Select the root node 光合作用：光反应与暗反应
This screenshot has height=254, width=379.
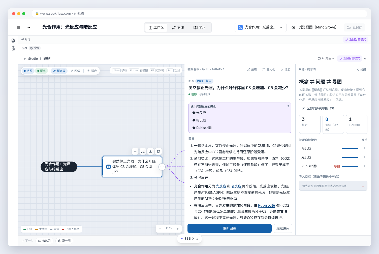coord(59,167)
